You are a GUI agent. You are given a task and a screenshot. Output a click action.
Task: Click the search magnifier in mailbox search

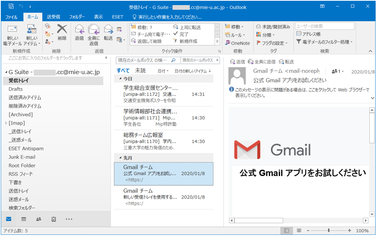coord(173,60)
